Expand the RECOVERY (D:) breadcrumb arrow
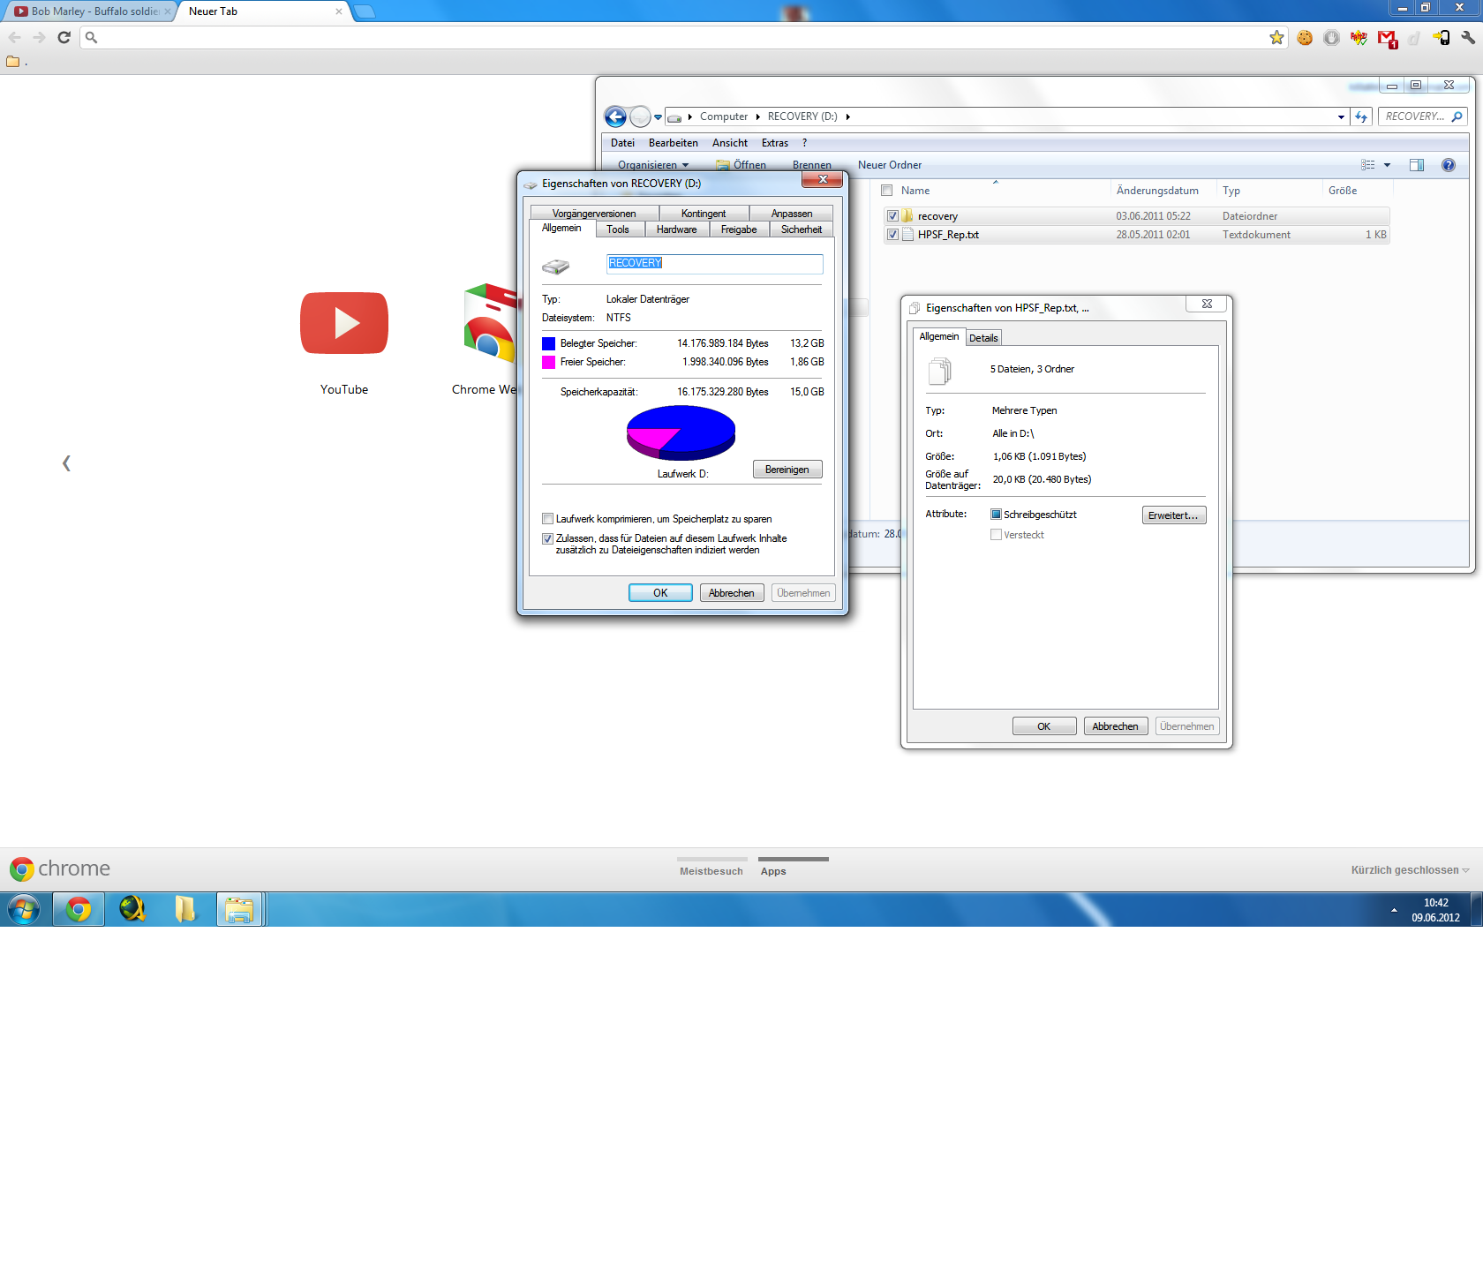 pyautogui.click(x=847, y=117)
